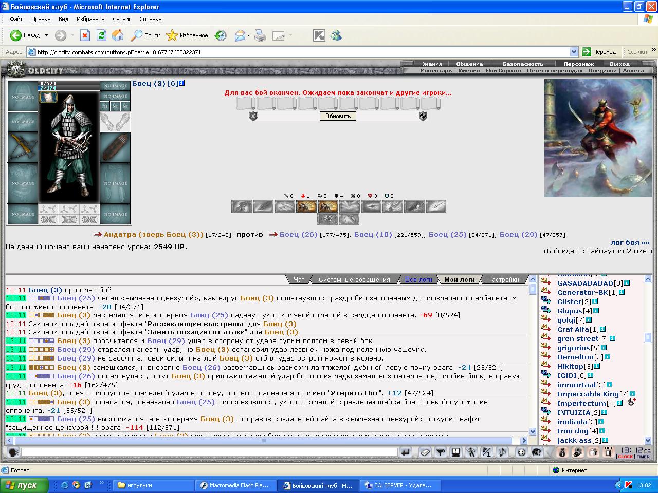This screenshot has width=658, height=493.
Task: Click the warrior artwork image
Action: tap(598, 138)
